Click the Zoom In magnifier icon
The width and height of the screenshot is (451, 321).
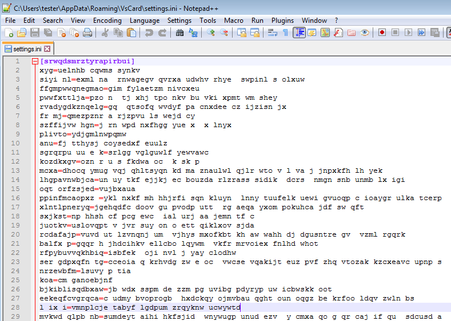(211, 32)
